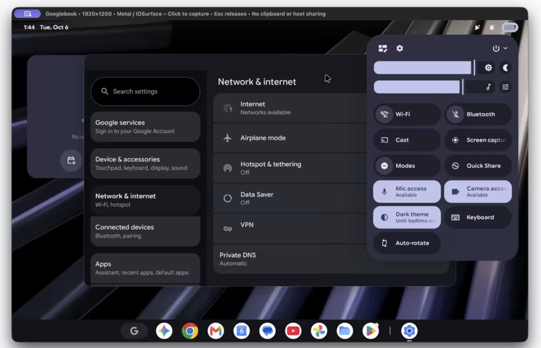Viewport: 541px width, 348px height.
Task: Open Google Photos from the taskbar
Action: (x=319, y=331)
